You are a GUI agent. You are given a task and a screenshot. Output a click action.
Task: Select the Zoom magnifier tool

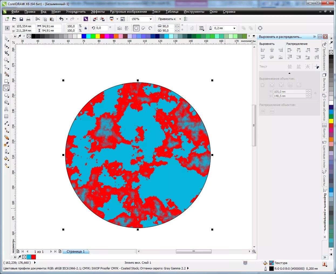(6, 60)
